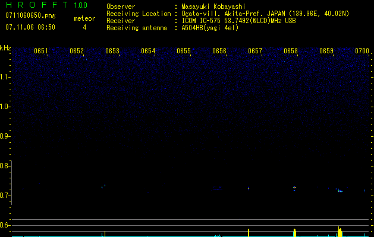374x237 pixels.
Task: Click the 1.1 kHz axis label
Action: [5, 77]
